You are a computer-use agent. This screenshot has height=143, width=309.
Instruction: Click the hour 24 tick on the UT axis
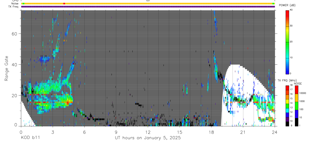[275, 132]
